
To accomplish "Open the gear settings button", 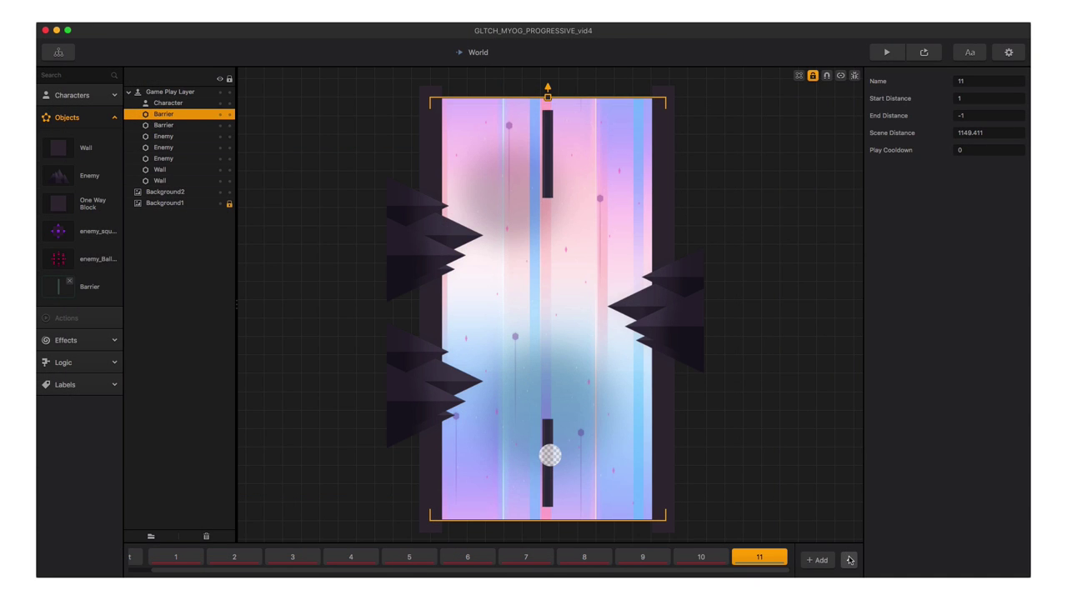I will [x=1009, y=52].
